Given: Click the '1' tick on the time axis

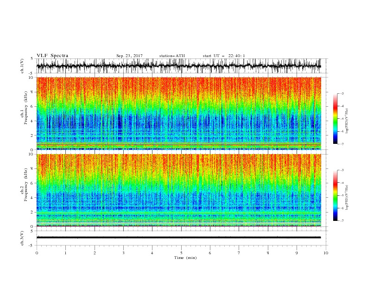Looking at the screenshot, I should (65, 253).
